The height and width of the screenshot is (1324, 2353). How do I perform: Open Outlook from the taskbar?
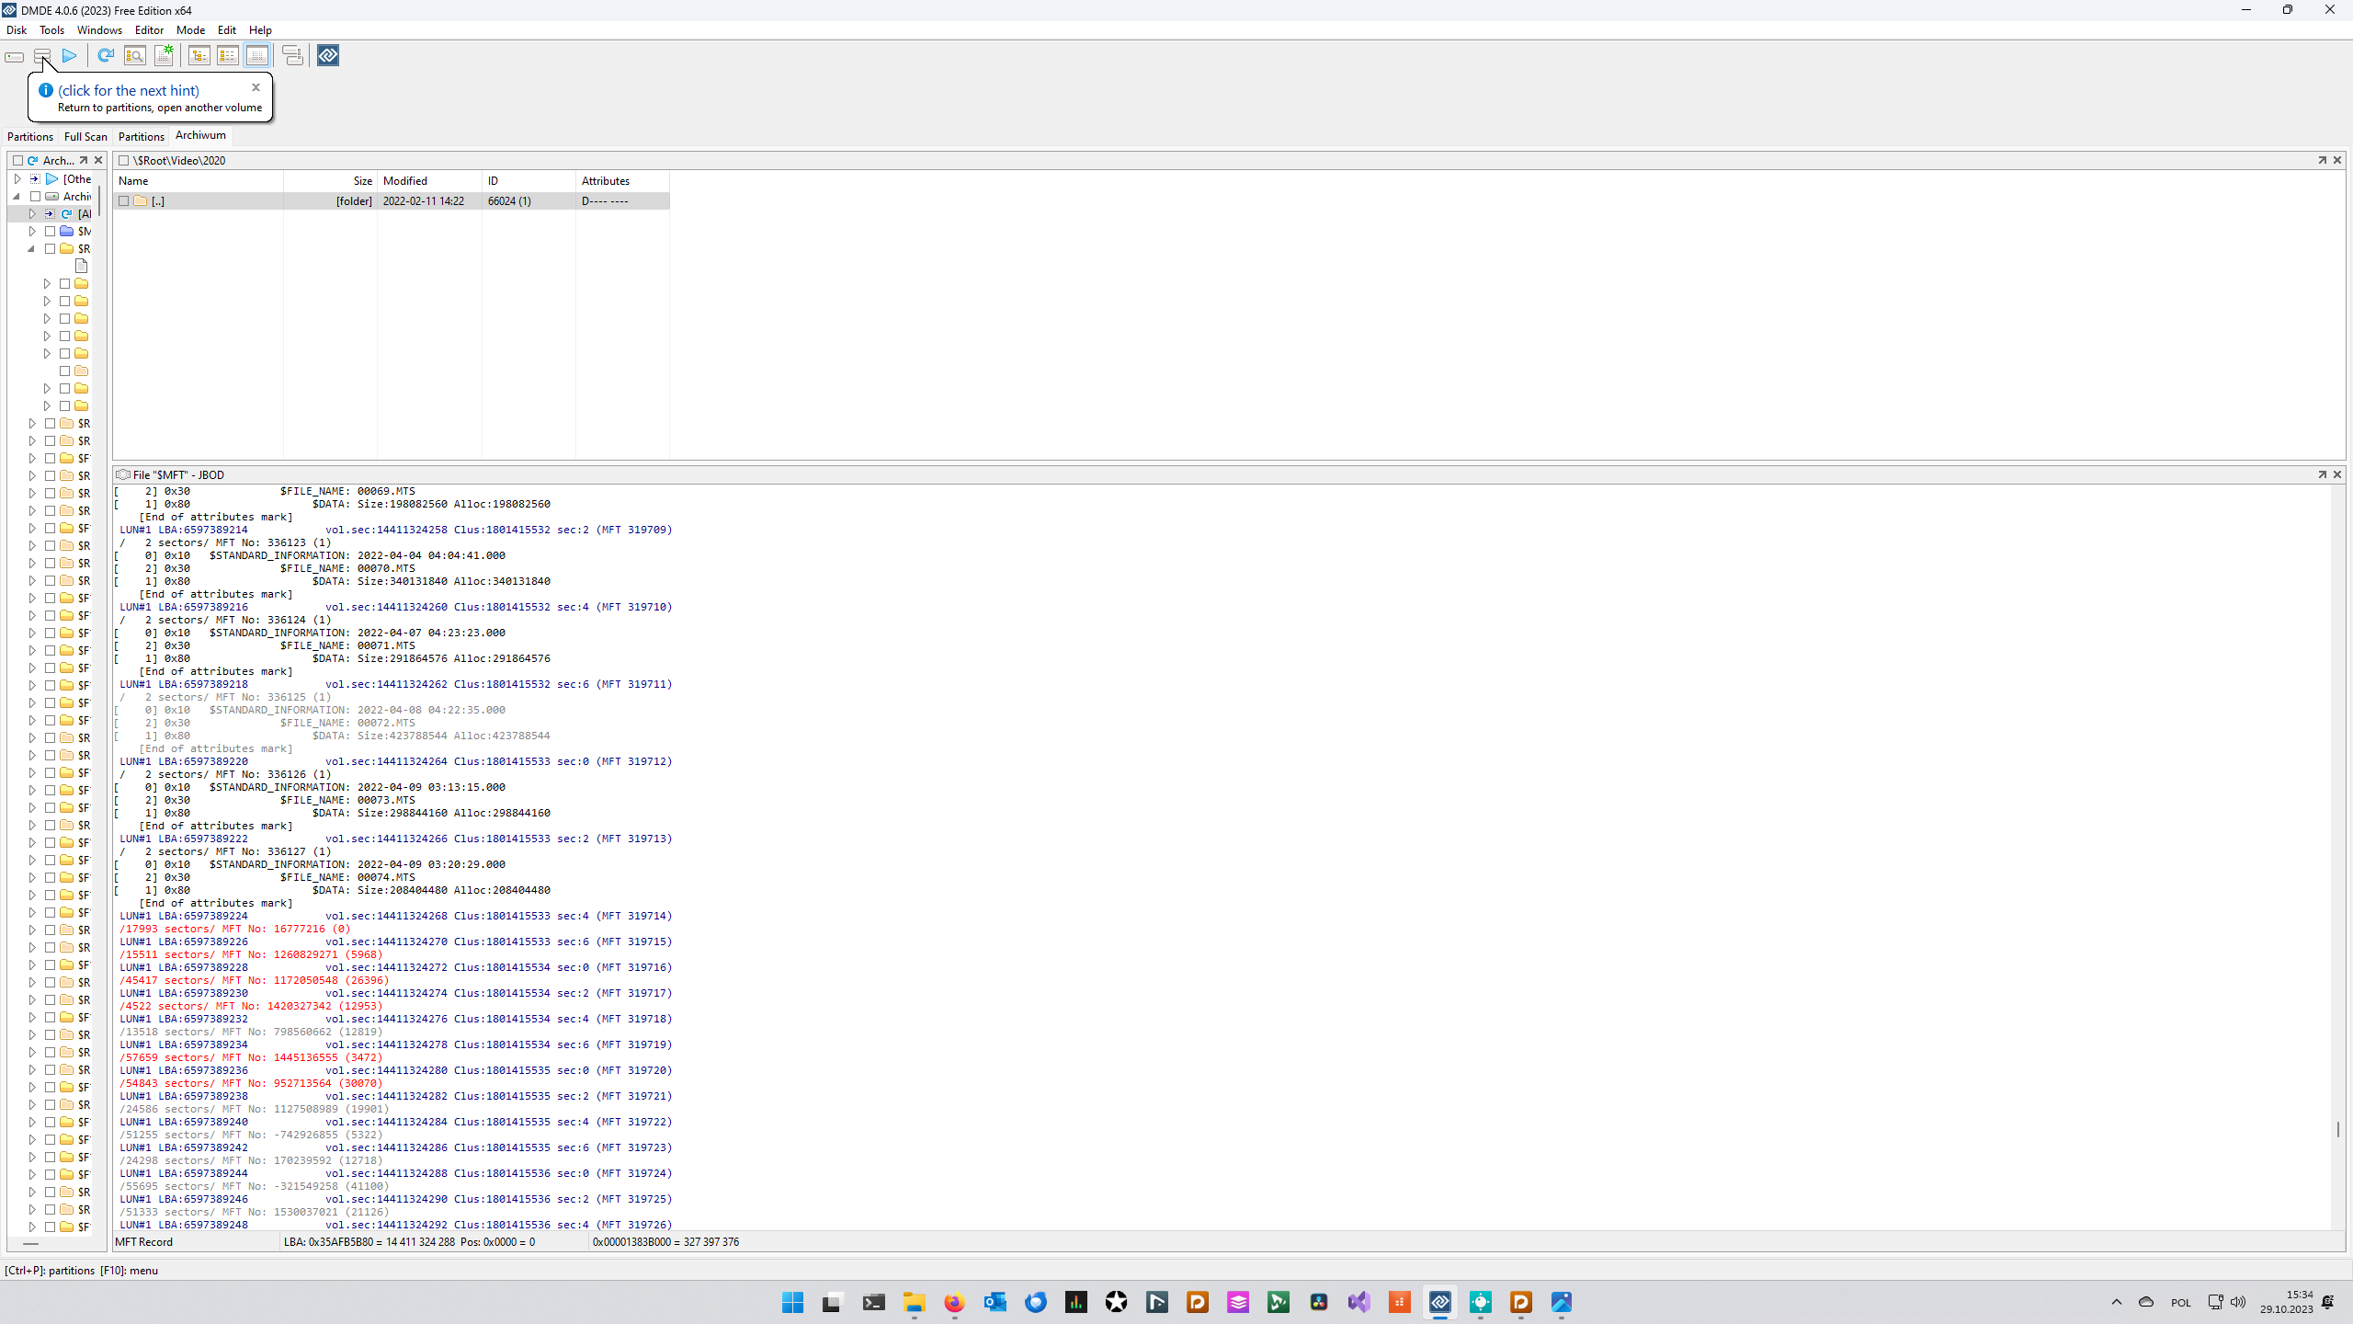[995, 1302]
